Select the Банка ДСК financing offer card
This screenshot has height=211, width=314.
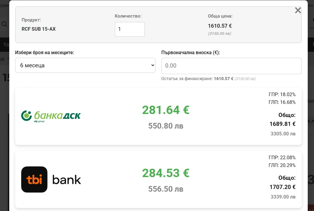click(158, 116)
